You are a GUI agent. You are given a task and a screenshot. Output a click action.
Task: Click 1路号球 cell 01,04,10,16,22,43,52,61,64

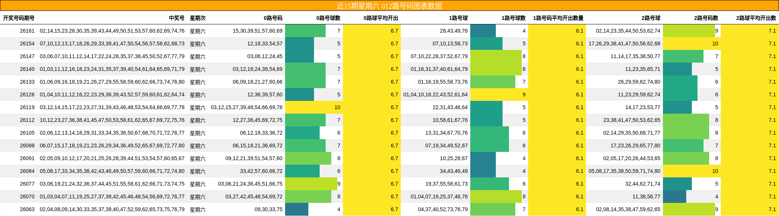coord(436,94)
